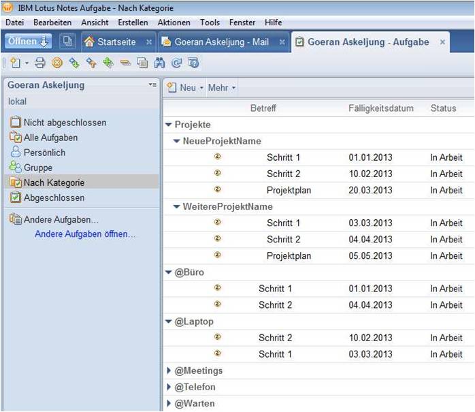Open the Neu dropdown arrow

pos(201,89)
